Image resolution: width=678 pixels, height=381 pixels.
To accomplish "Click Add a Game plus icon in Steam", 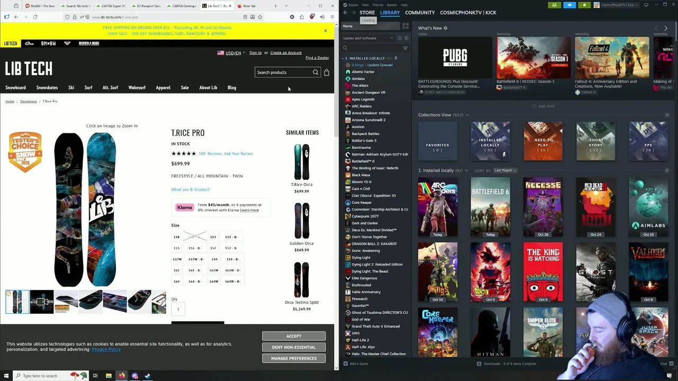I will [x=345, y=364].
